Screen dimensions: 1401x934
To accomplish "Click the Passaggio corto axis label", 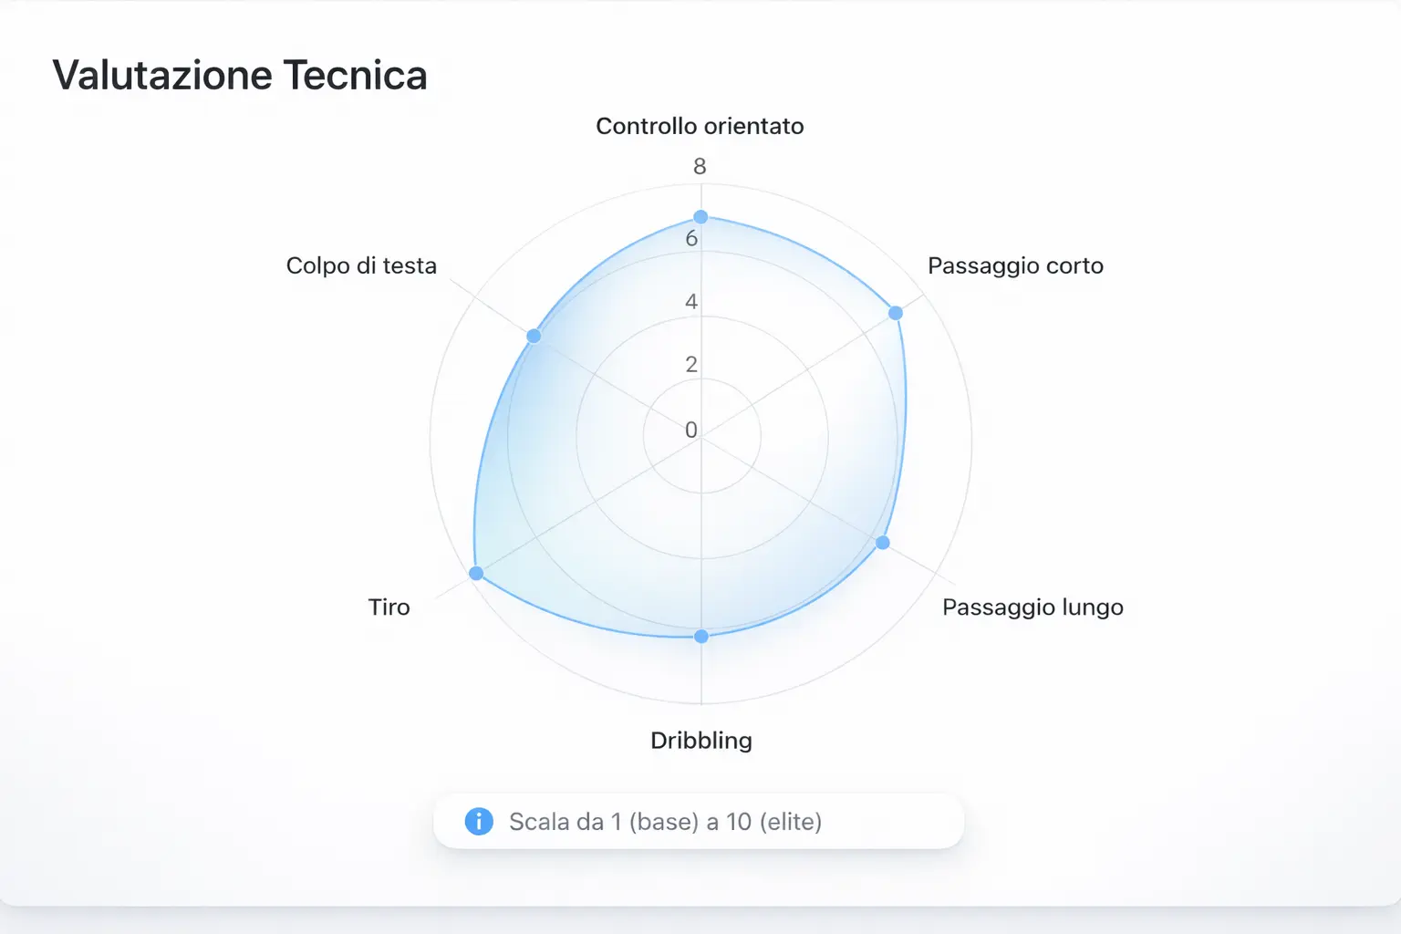I will pyautogui.click(x=1015, y=265).
